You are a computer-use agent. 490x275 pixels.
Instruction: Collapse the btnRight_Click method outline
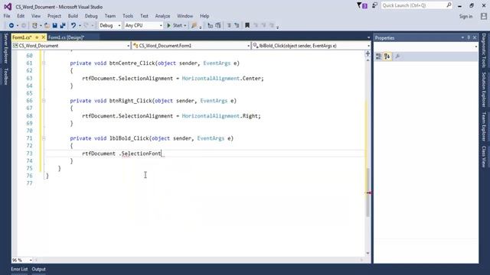[44, 101]
